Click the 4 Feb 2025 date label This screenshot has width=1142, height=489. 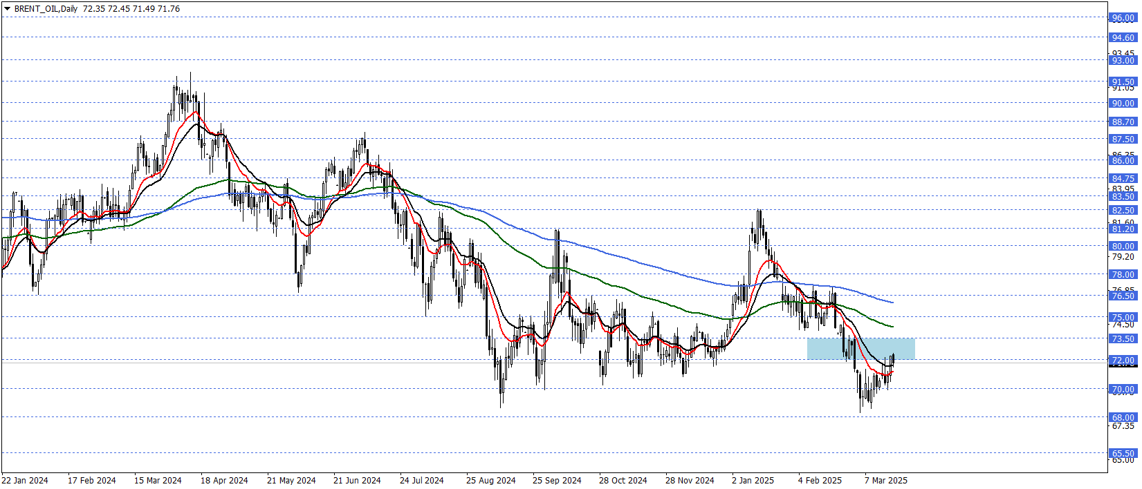pos(820,481)
